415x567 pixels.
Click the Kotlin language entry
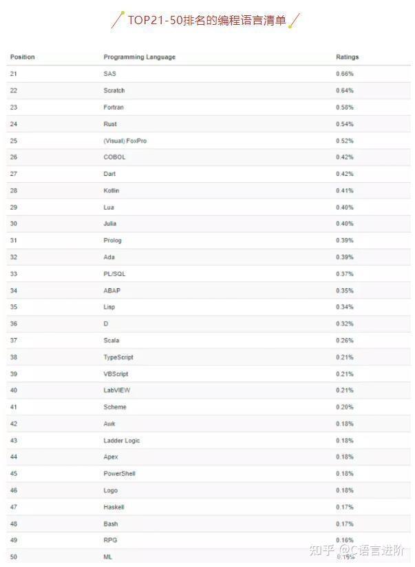coord(111,190)
